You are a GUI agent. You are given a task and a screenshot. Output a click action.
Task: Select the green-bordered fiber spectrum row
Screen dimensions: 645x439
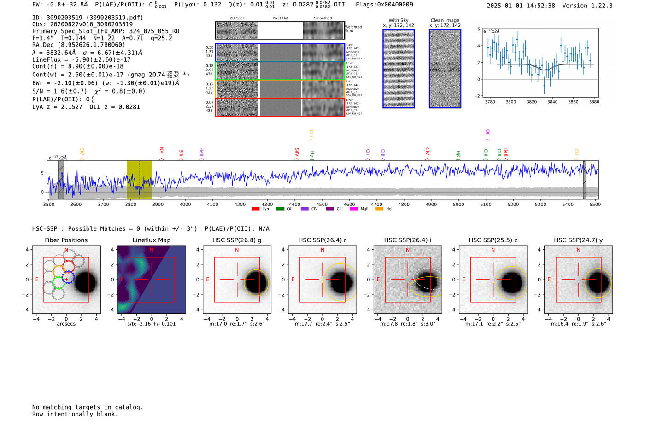coord(280,71)
